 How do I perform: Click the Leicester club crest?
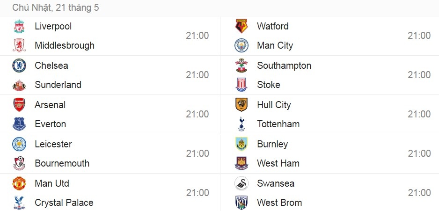[19, 144]
